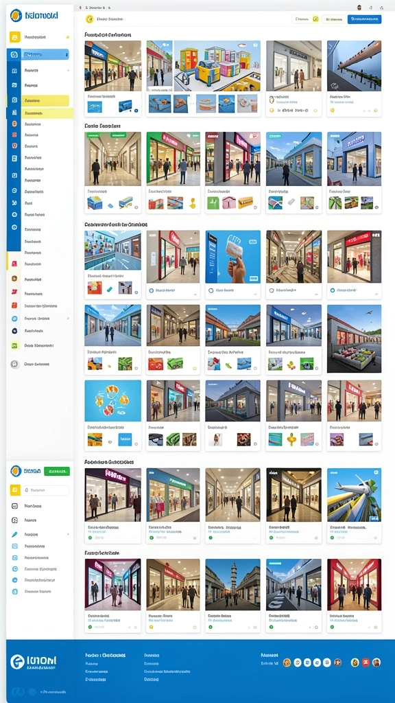Open the hand holding card thumbnail

pos(233,257)
